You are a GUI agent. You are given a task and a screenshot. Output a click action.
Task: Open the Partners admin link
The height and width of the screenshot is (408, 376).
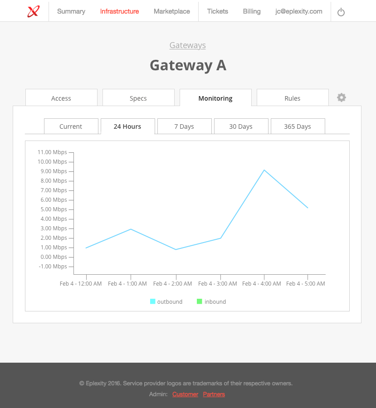(x=214, y=394)
